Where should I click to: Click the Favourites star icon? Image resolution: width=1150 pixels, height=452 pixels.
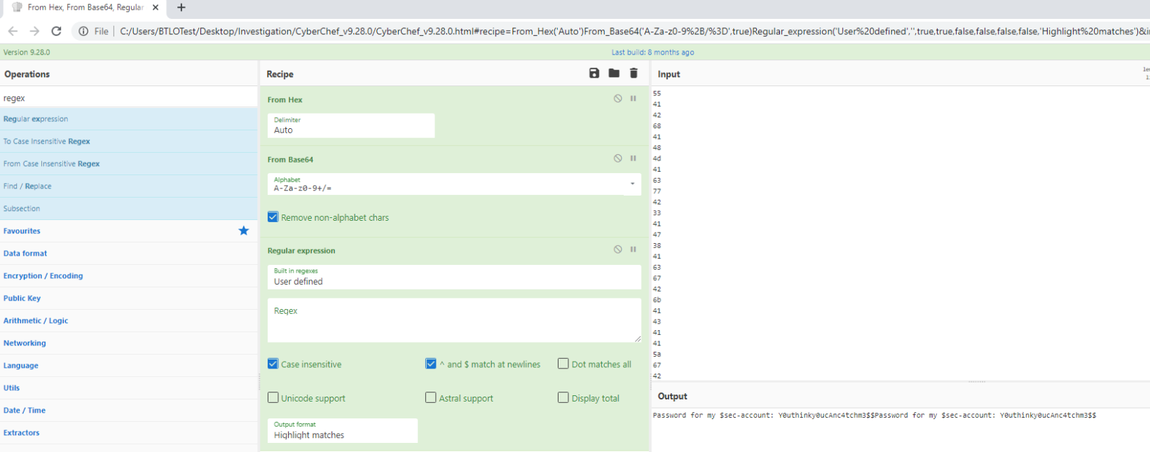point(243,231)
